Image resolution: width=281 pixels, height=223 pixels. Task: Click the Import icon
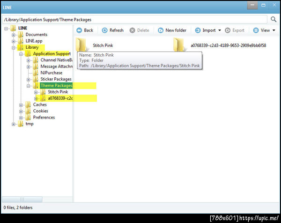198,30
